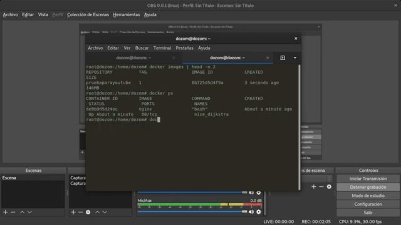Close the terminal window
Screen dimensions: 401x225
pyautogui.click(x=296, y=39)
